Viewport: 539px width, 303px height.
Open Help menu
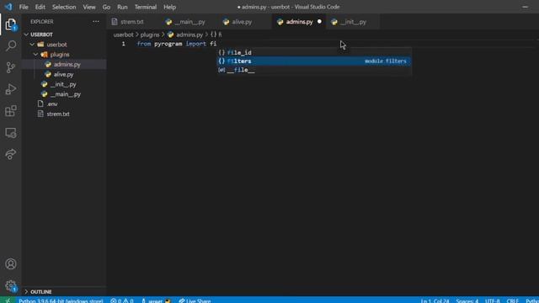pos(169,7)
